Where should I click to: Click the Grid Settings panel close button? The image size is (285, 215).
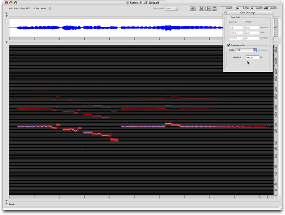click(226, 12)
